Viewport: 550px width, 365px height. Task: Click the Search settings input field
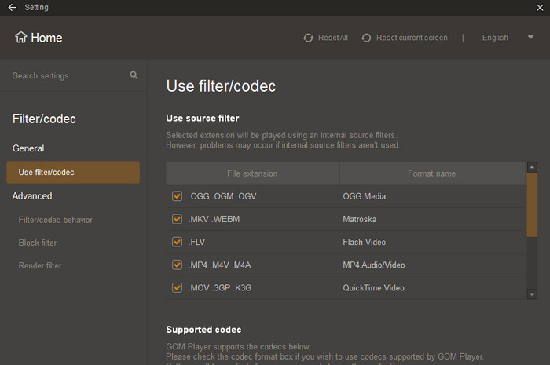[x=67, y=76]
